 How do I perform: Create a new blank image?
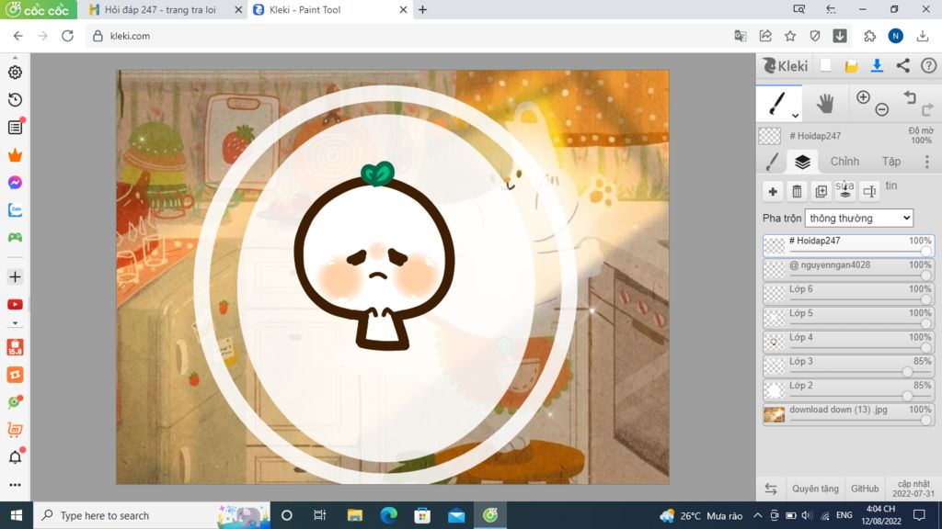(x=825, y=65)
